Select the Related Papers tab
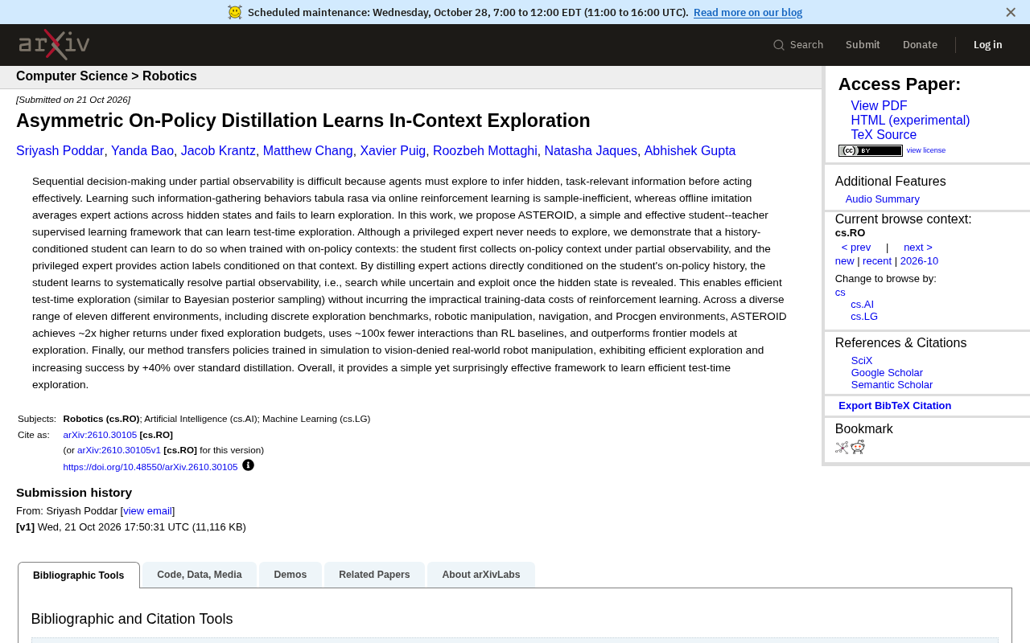This screenshot has height=643, width=1030. (x=374, y=575)
